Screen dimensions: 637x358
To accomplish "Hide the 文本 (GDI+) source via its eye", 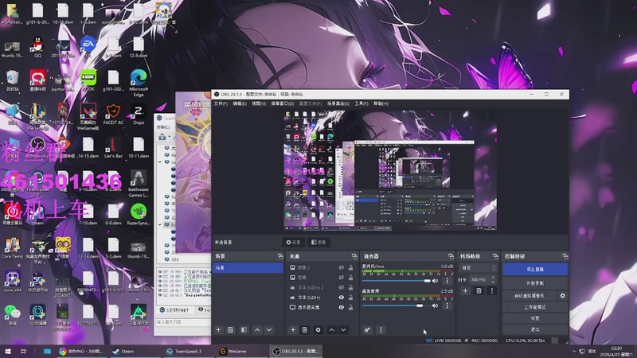I will pyautogui.click(x=342, y=298).
